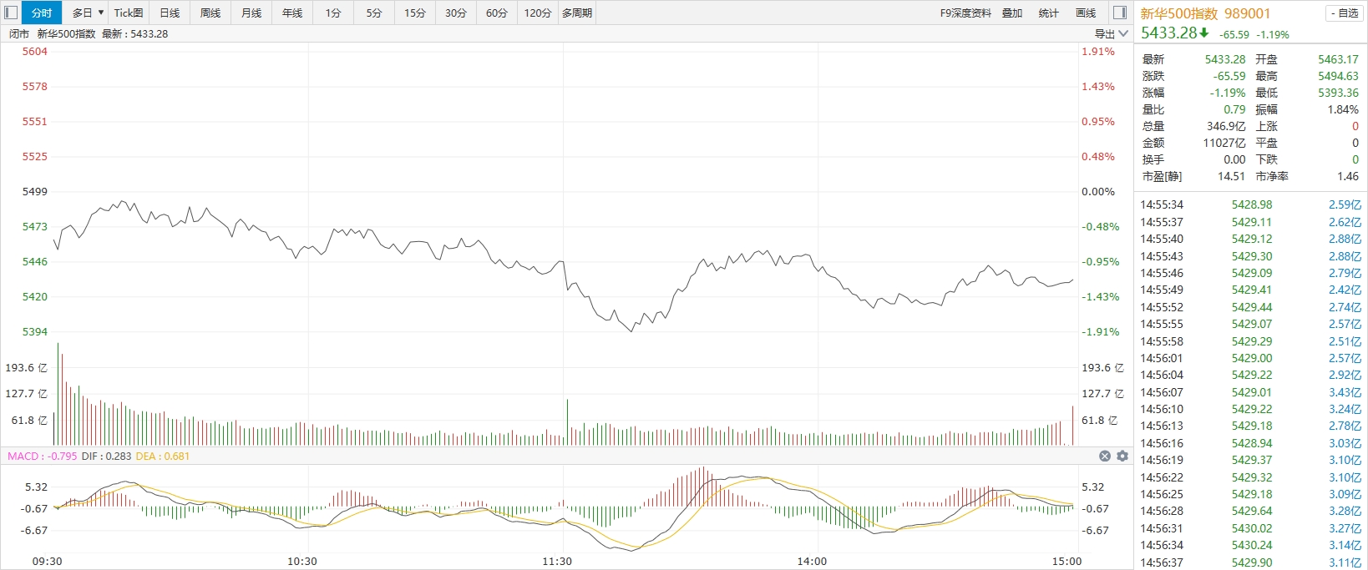Select the 5分 five-minute chart tab
This screenshot has width=1368, height=570.
pyautogui.click(x=374, y=13)
